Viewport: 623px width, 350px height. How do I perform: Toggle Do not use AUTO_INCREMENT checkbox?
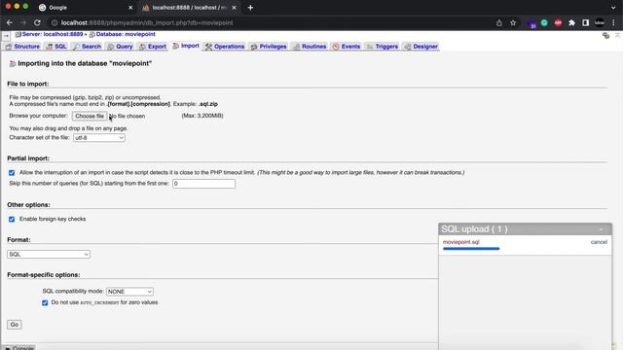point(45,302)
